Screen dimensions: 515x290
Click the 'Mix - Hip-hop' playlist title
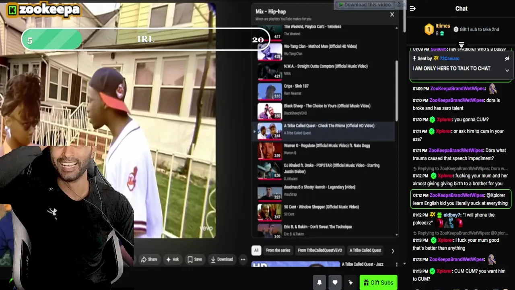(x=270, y=12)
